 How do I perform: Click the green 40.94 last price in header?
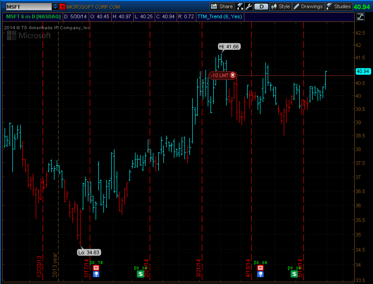362,7
